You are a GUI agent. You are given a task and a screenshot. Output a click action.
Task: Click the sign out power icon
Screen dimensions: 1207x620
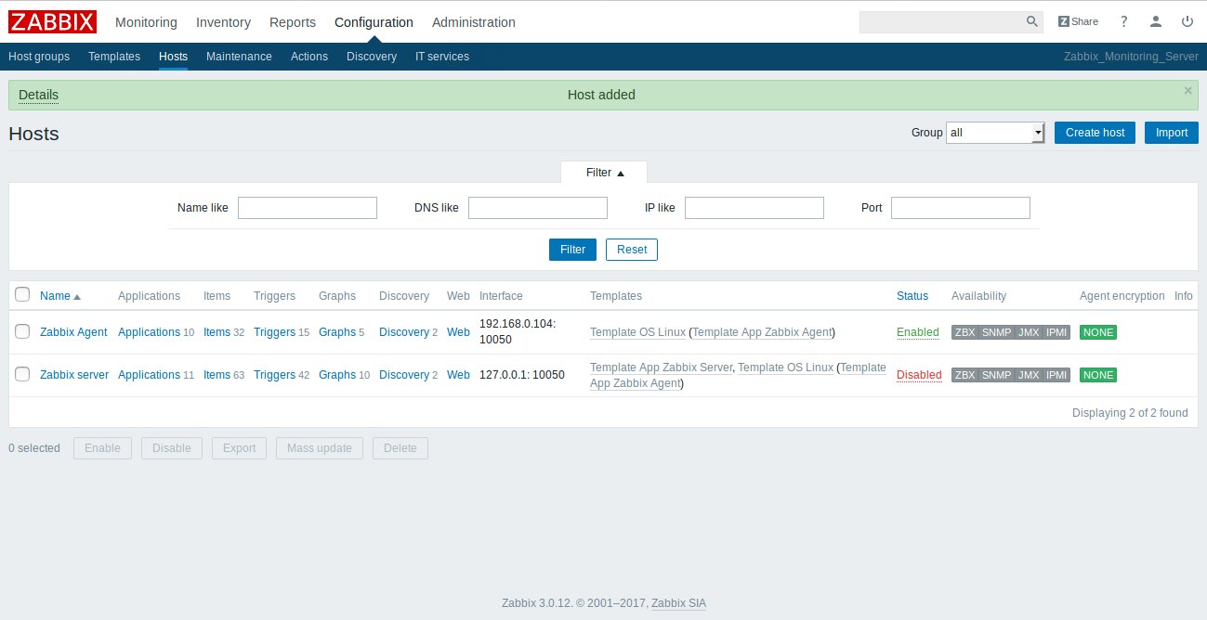point(1187,21)
